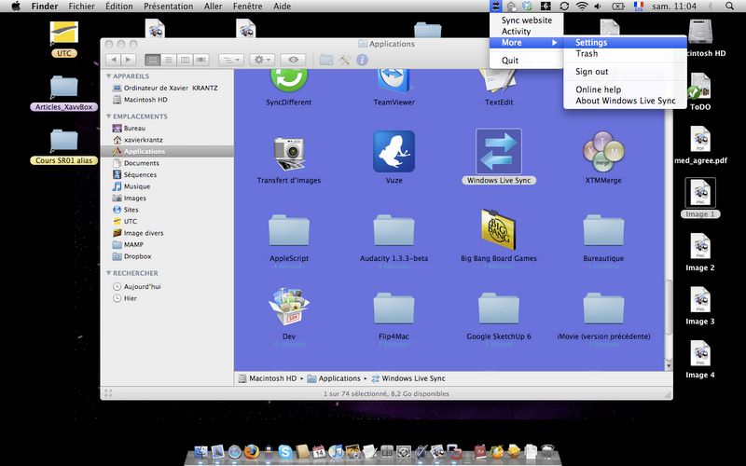
Task: Open the Spotlight magnifier in menu bar
Action: [729, 7]
